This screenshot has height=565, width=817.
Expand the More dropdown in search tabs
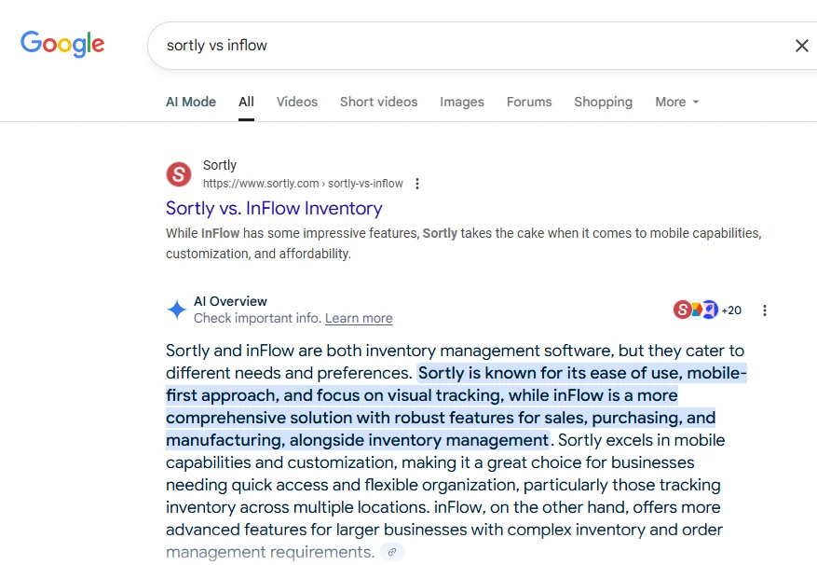pyautogui.click(x=677, y=102)
